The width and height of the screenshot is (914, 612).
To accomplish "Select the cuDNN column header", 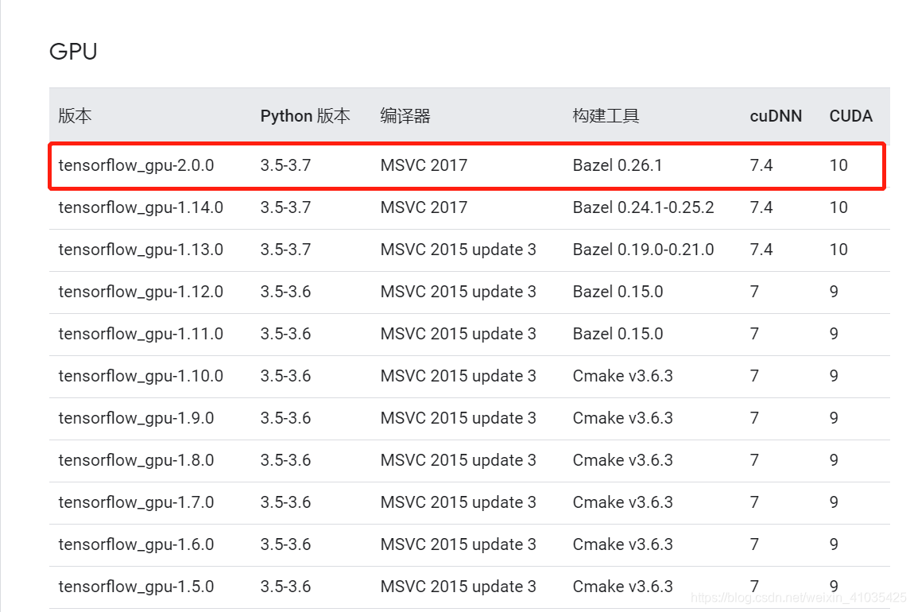I will (776, 116).
